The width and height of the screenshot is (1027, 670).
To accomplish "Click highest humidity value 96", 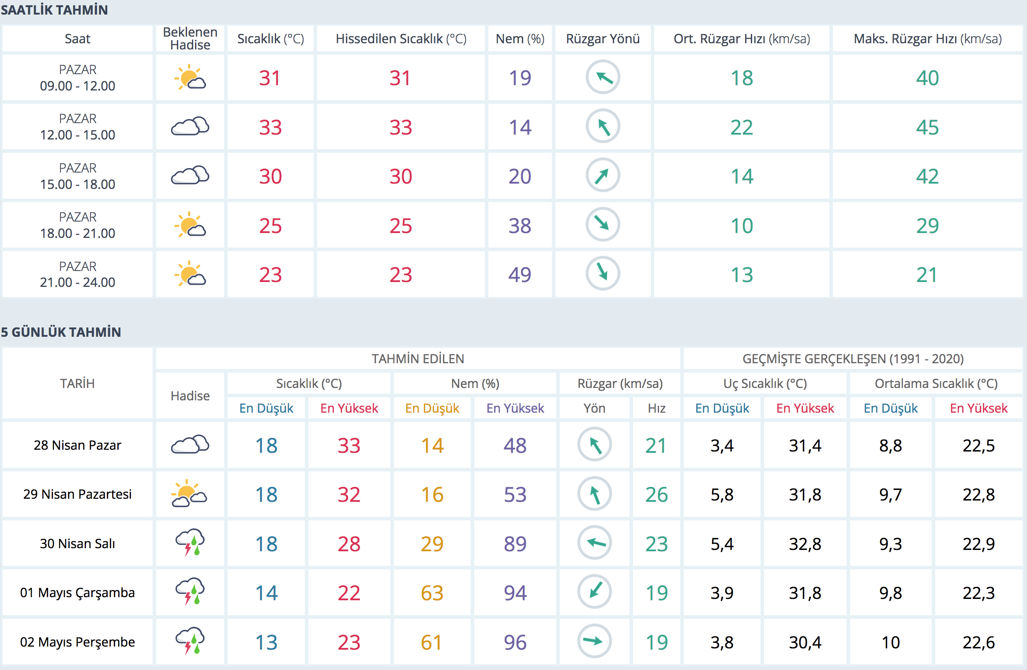I will click(x=515, y=642).
